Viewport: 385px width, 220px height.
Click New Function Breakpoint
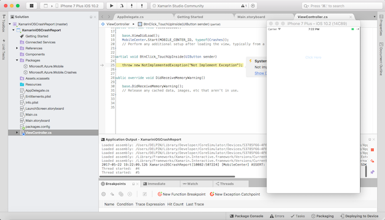click(x=181, y=194)
